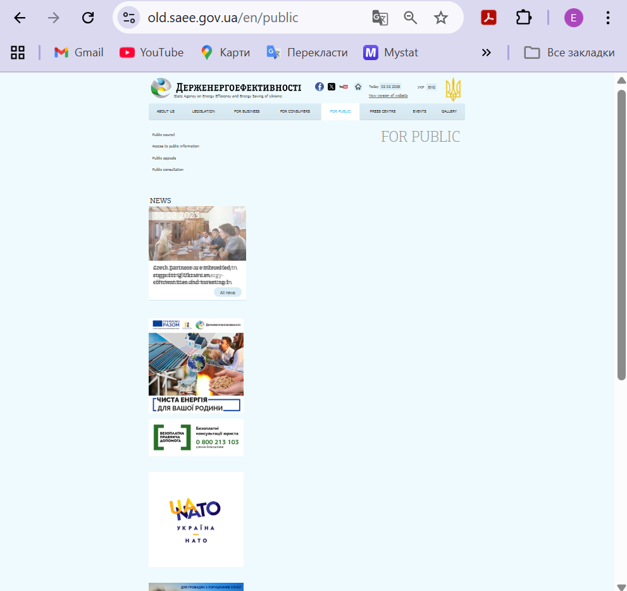627x591 pixels.
Task: Open the Adobe Acrobat extension icon
Action: tap(488, 18)
